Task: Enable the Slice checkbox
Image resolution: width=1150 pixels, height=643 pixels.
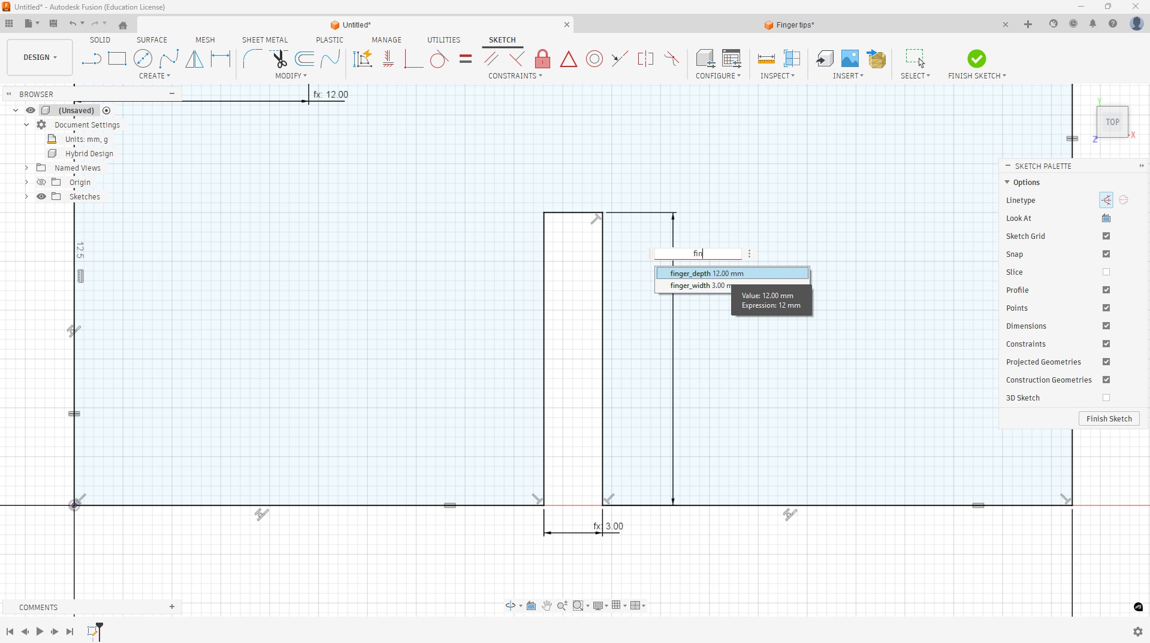Action: 1106,272
